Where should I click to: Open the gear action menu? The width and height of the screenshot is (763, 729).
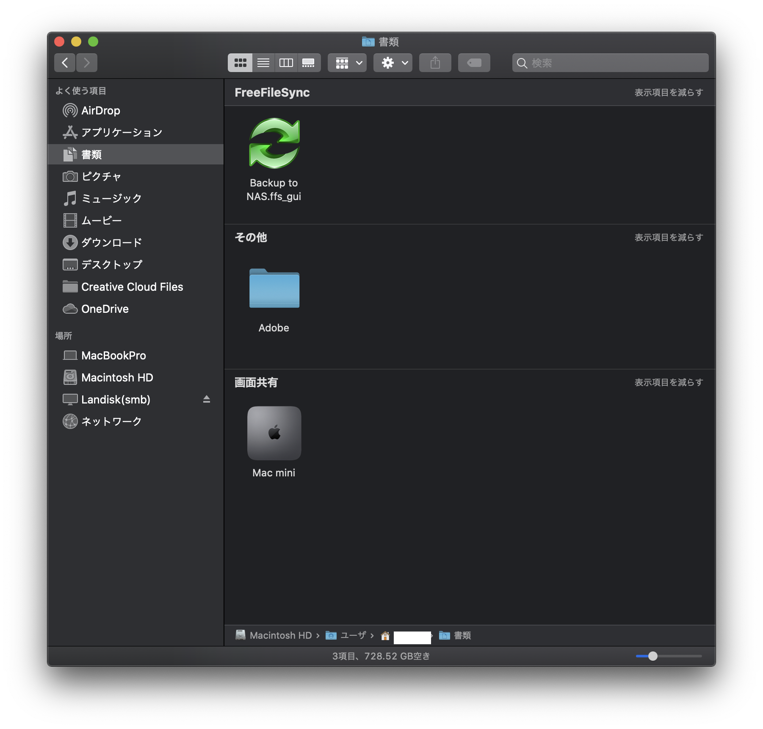[393, 63]
